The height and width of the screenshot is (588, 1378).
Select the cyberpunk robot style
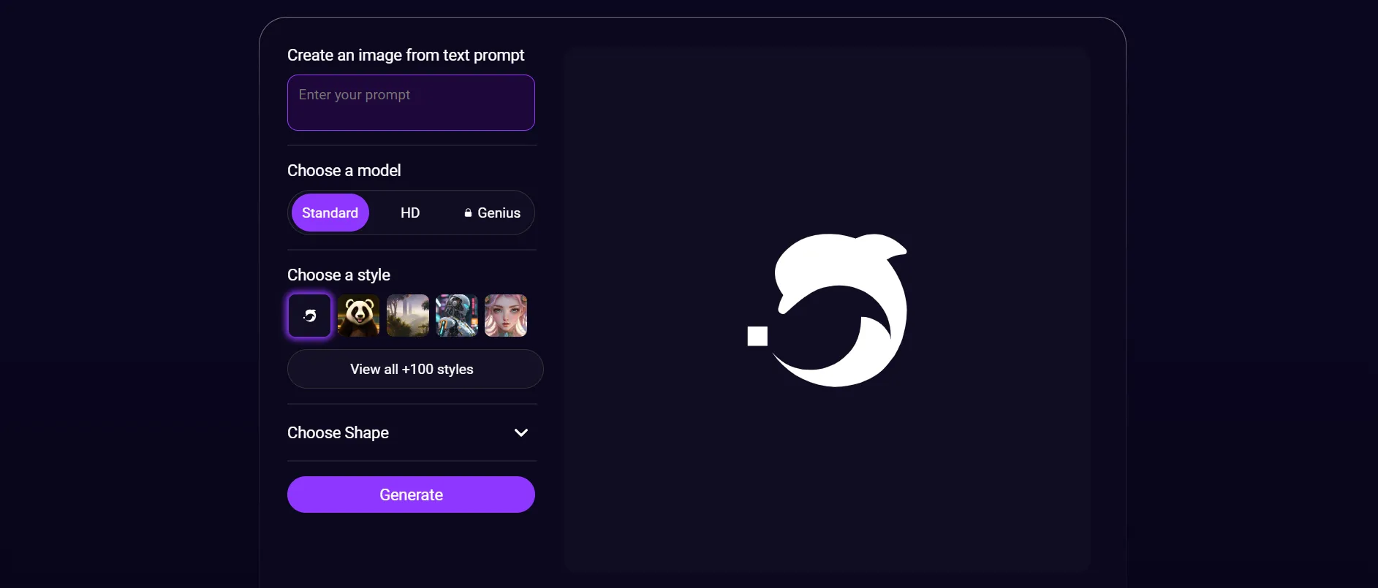(456, 316)
